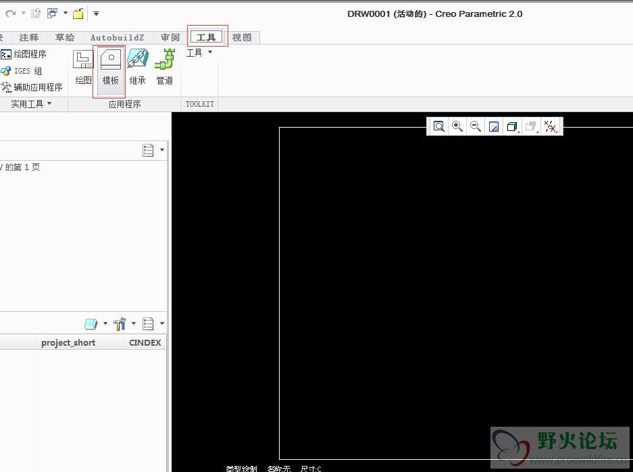Click the Windows switcher icon
The image size is (633, 472).
tap(53, 14)
